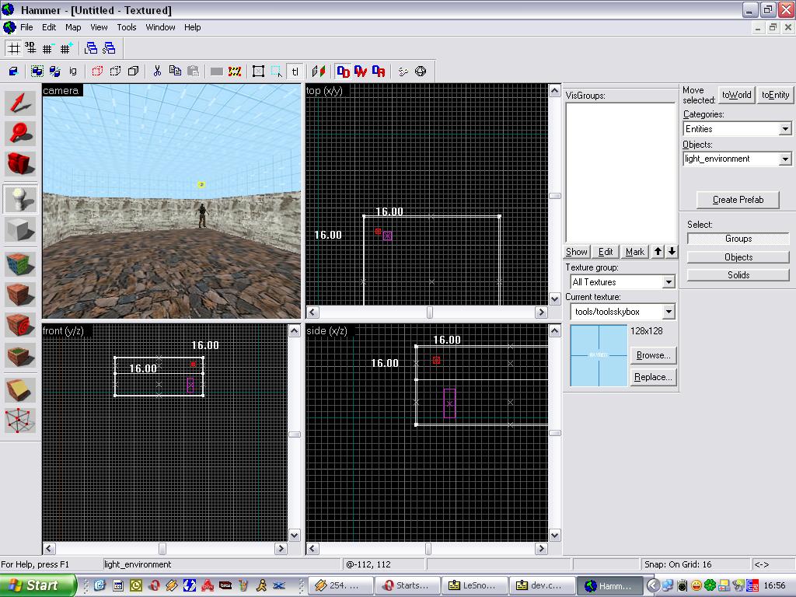Choose the Toggle Texture Application tool
The width and height of the screenshot is (796, 597).
(20, 264)
